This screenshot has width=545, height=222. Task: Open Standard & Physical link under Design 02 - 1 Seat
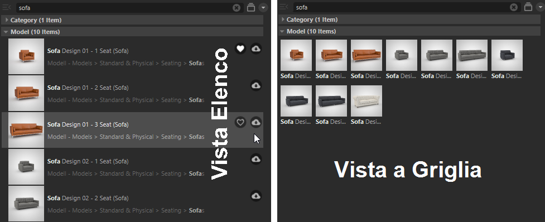(127, 173)
